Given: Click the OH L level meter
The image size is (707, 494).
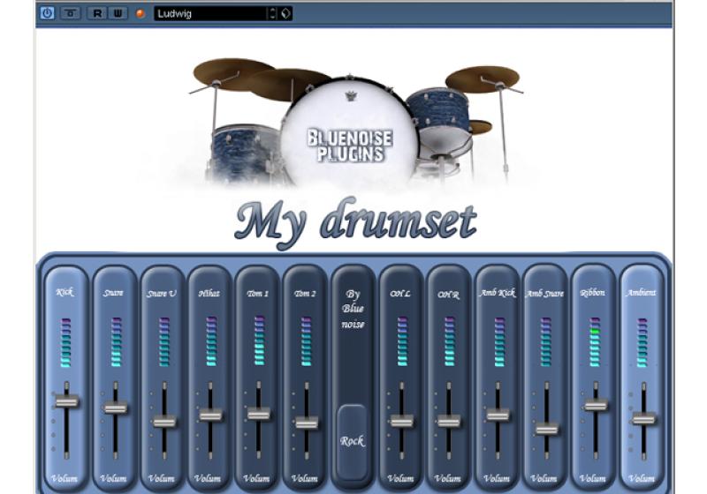Looking at the screenshot, I should (x=401, y=341).
